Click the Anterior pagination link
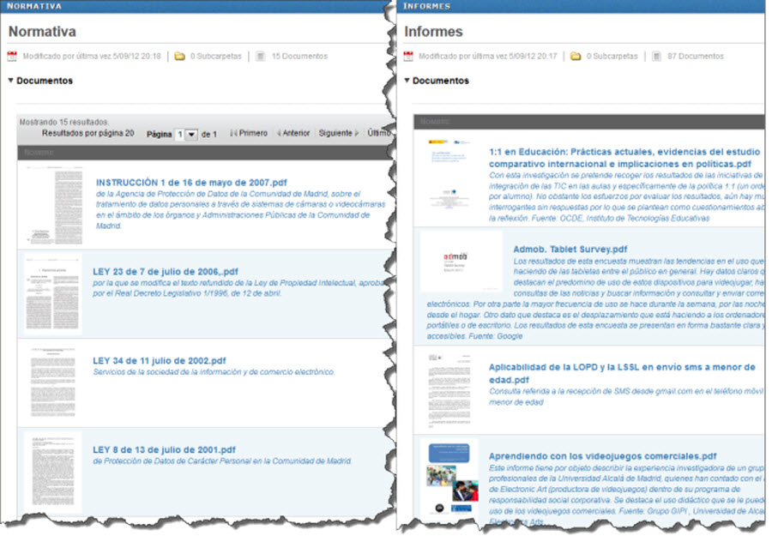The height and width of the screenshot is (542, 772). (x=293, y=134)
